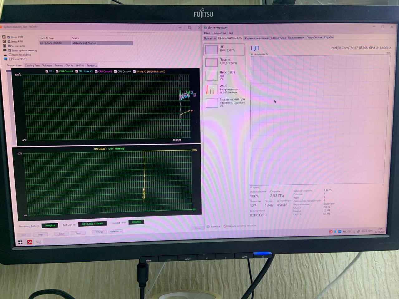Switch to the Cooling Fans tab
Image resolution: width=399 pixels, height=299 pixels.
pyautogui.click(x=32, y=65)
